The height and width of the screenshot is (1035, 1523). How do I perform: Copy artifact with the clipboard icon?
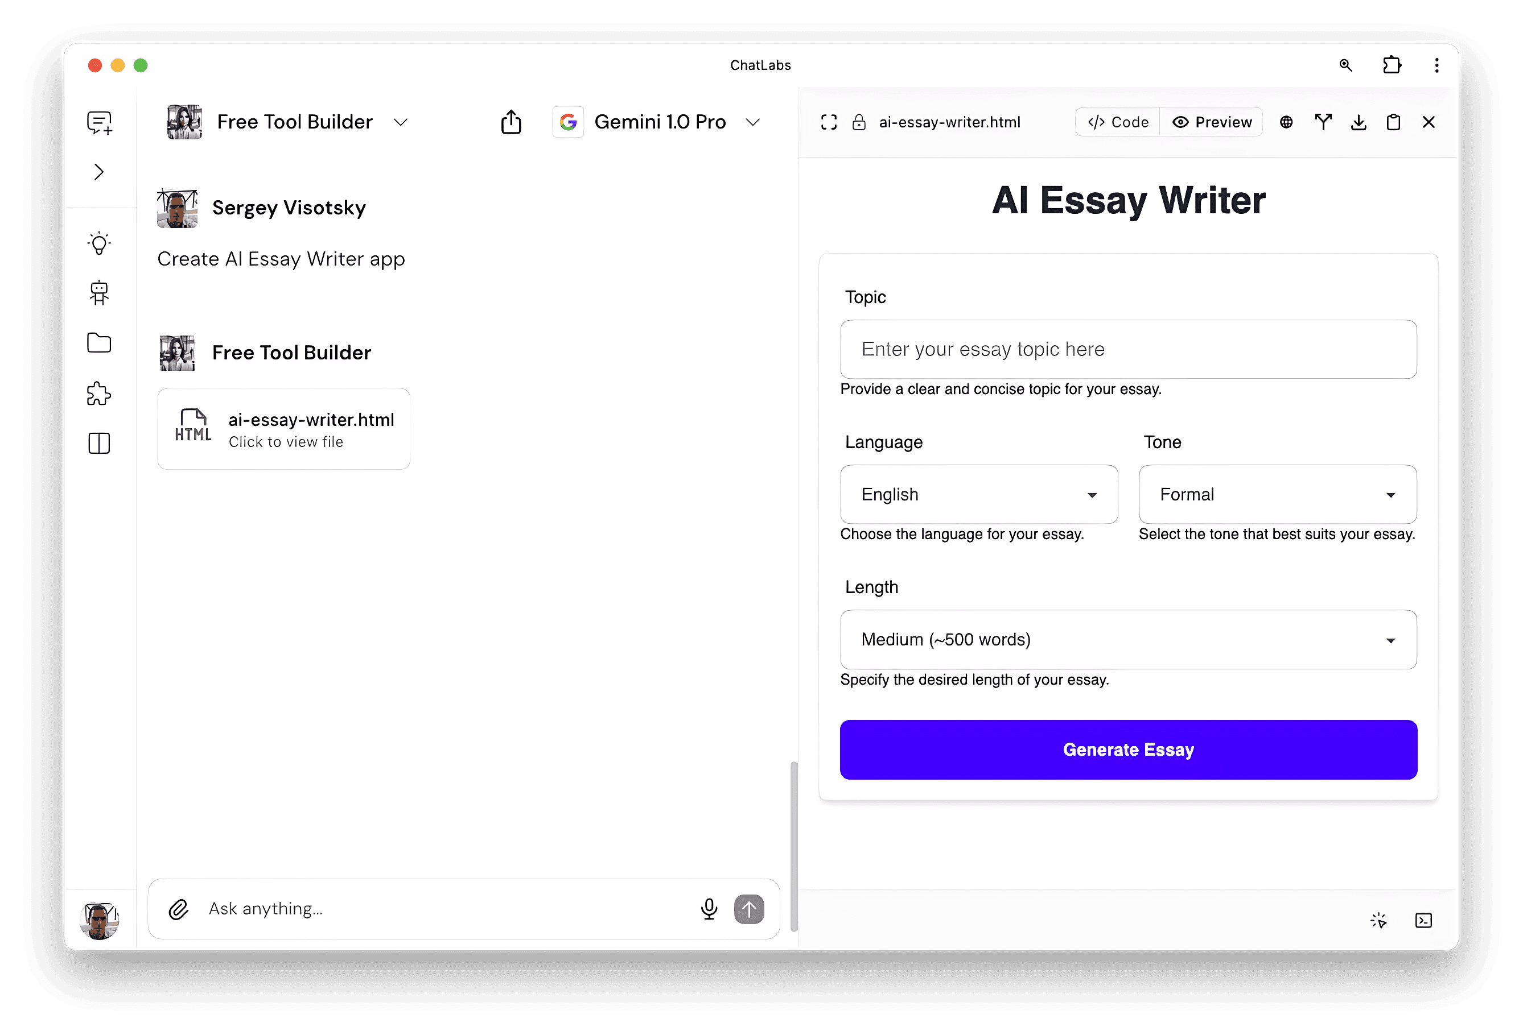pyautogui.click(x=1393, y=122)
